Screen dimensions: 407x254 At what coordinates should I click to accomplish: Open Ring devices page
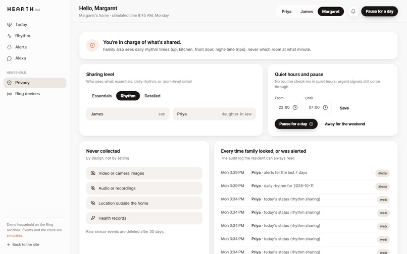point(35,94)
